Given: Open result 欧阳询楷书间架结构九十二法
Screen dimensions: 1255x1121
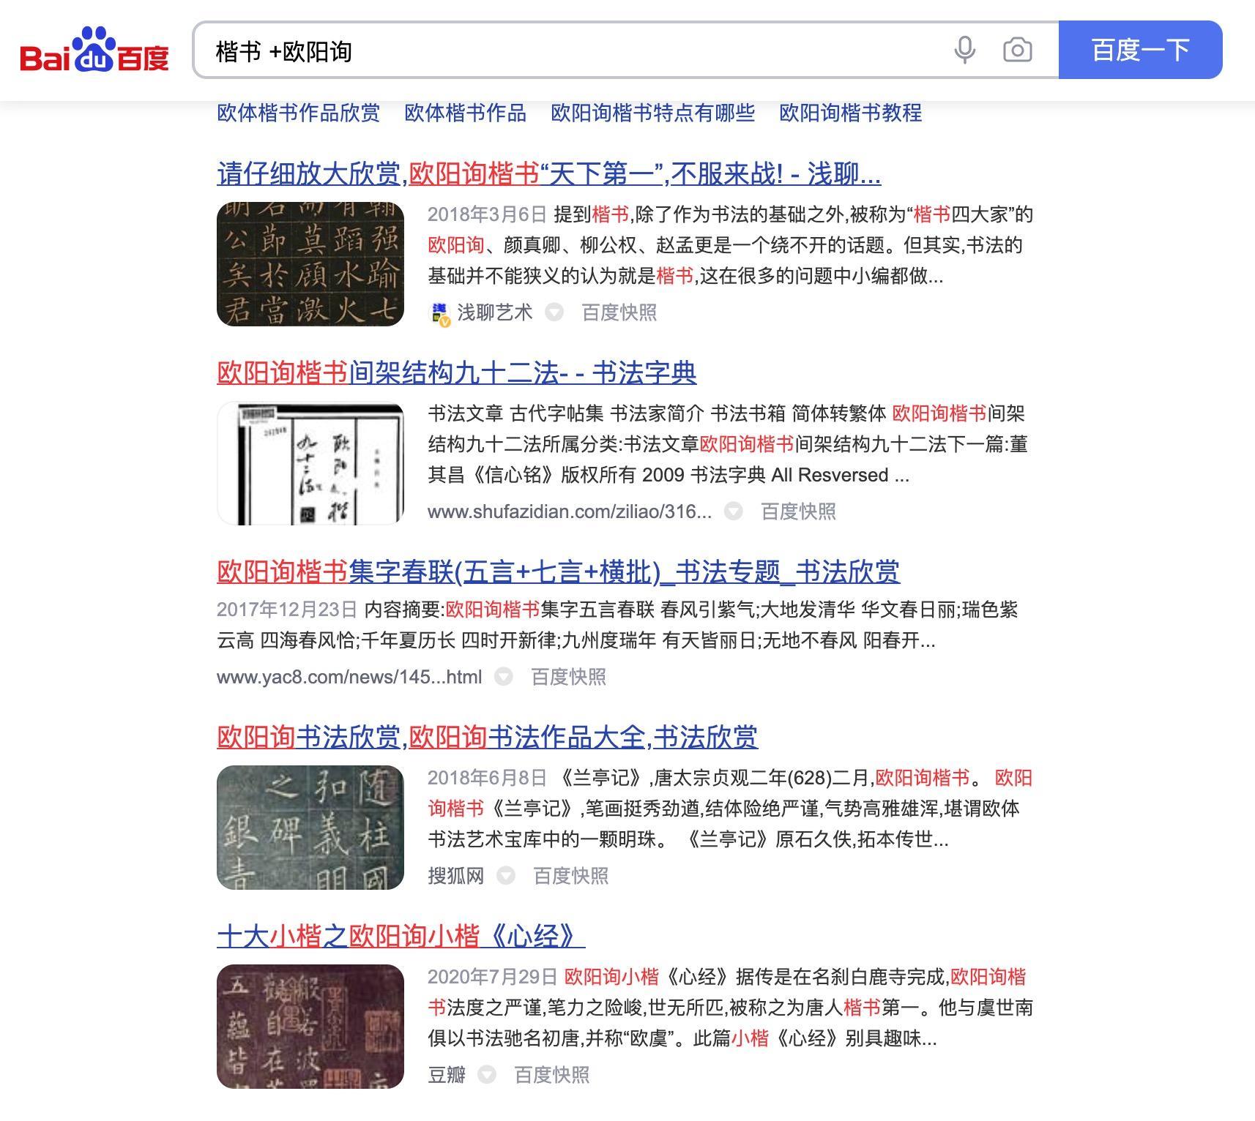Looking at the screenshot, I should (x=456, y=372).
